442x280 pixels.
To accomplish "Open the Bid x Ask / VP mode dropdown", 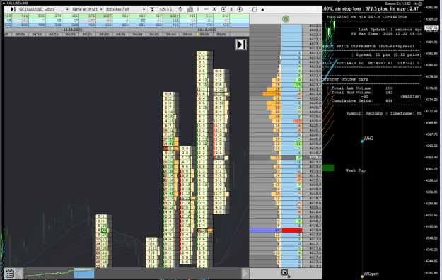I will coord(125,9).
